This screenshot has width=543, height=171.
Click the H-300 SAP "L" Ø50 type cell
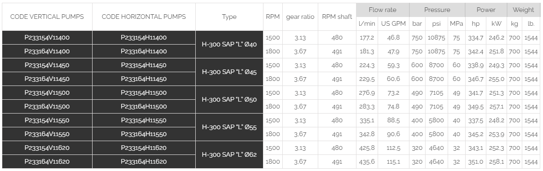coord(229,99)
